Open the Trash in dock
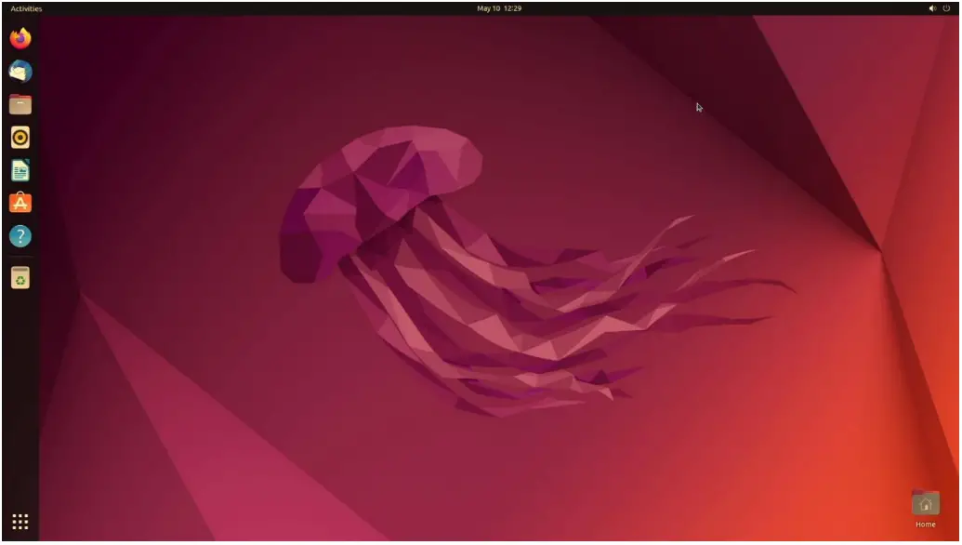The image size is (962, 545). (20, 278)
